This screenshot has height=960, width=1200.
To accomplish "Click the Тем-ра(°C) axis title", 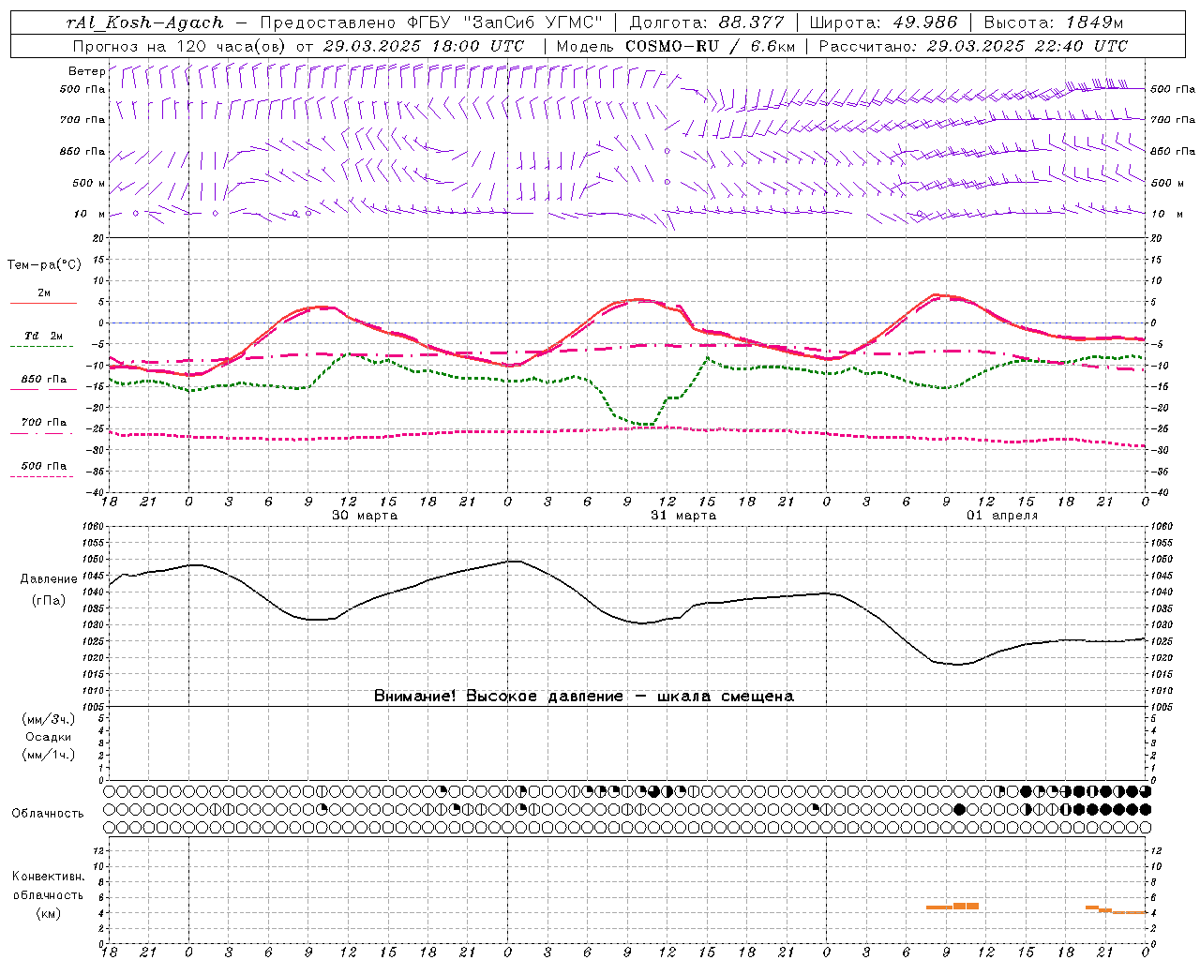I will point(44,265).
